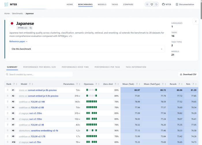Pin the comsat-embed-ja-8b-preview row
The width and height of the screenshot is (202, 145).
tap(8, 90)
